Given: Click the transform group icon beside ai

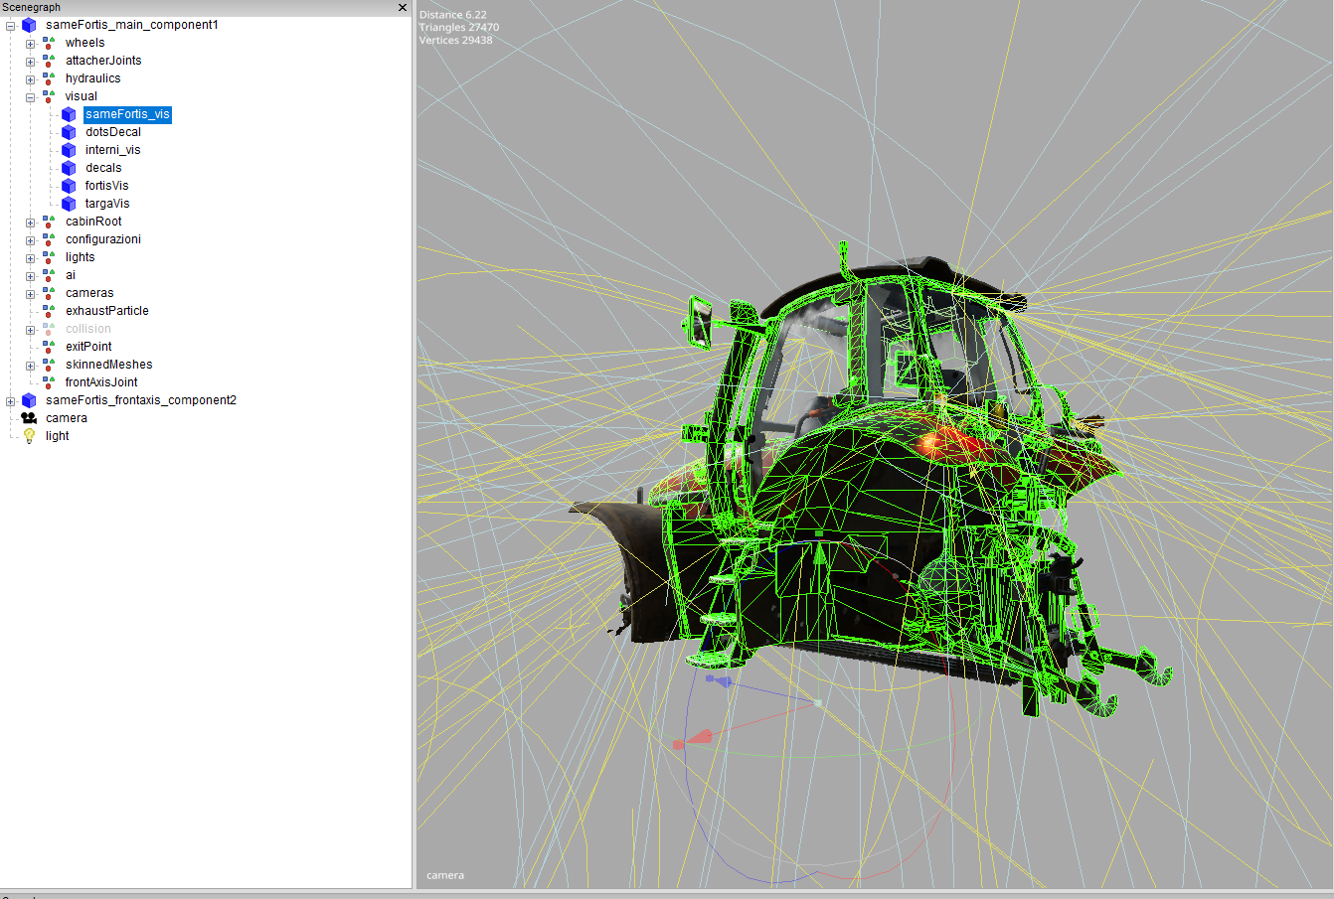Looking at the screenshot, I should click(49, 275).
